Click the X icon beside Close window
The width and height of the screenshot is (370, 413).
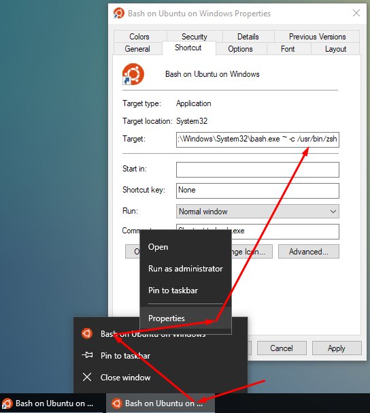(87, 377)
